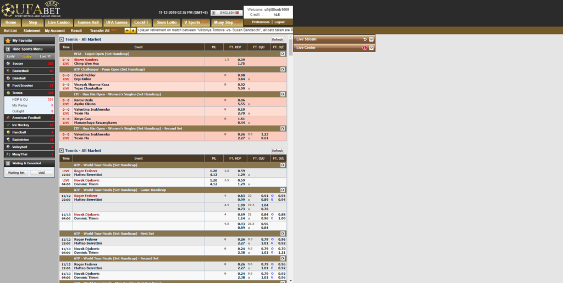Collapse the second Tennis - All Market section
Screen dimensions: 563x283
[62, 151]
